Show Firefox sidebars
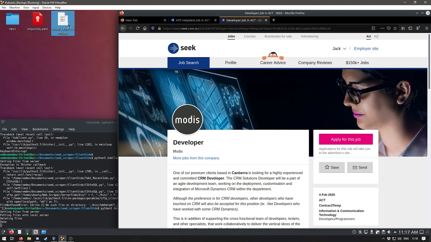This screenshot has height=242, width=431. click(410, 29)
